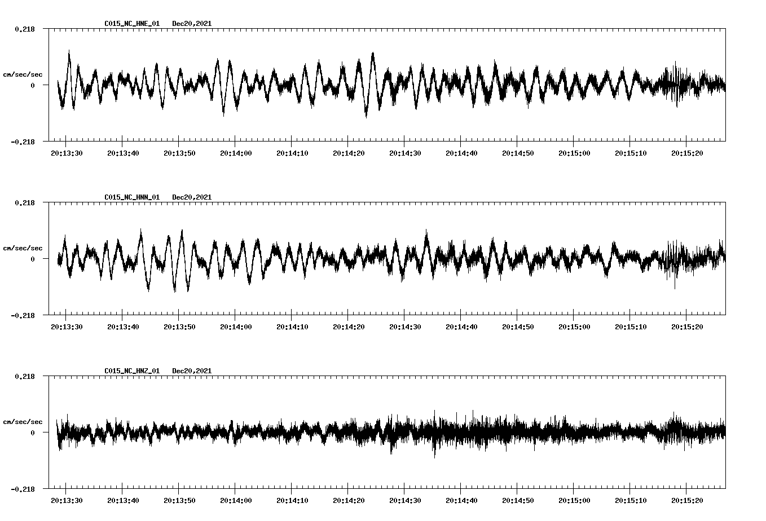Pick the 20:14:30 time label under HNN plot

404,326
